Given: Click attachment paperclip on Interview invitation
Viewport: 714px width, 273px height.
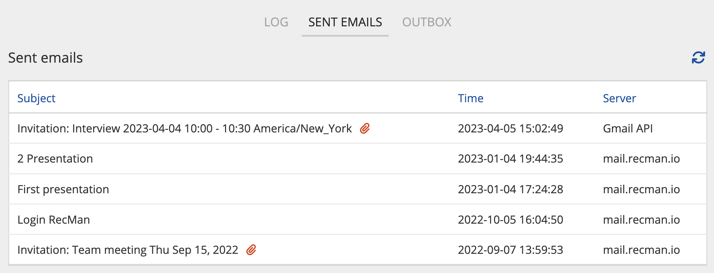Looking at the screenshot, I should click(x=365, y=129).
